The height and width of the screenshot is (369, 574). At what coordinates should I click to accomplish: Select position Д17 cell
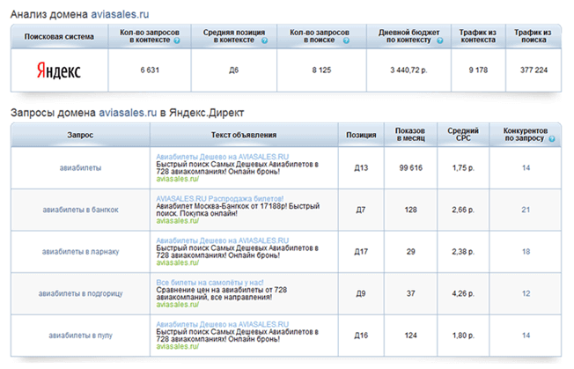[x=361, y=252]
